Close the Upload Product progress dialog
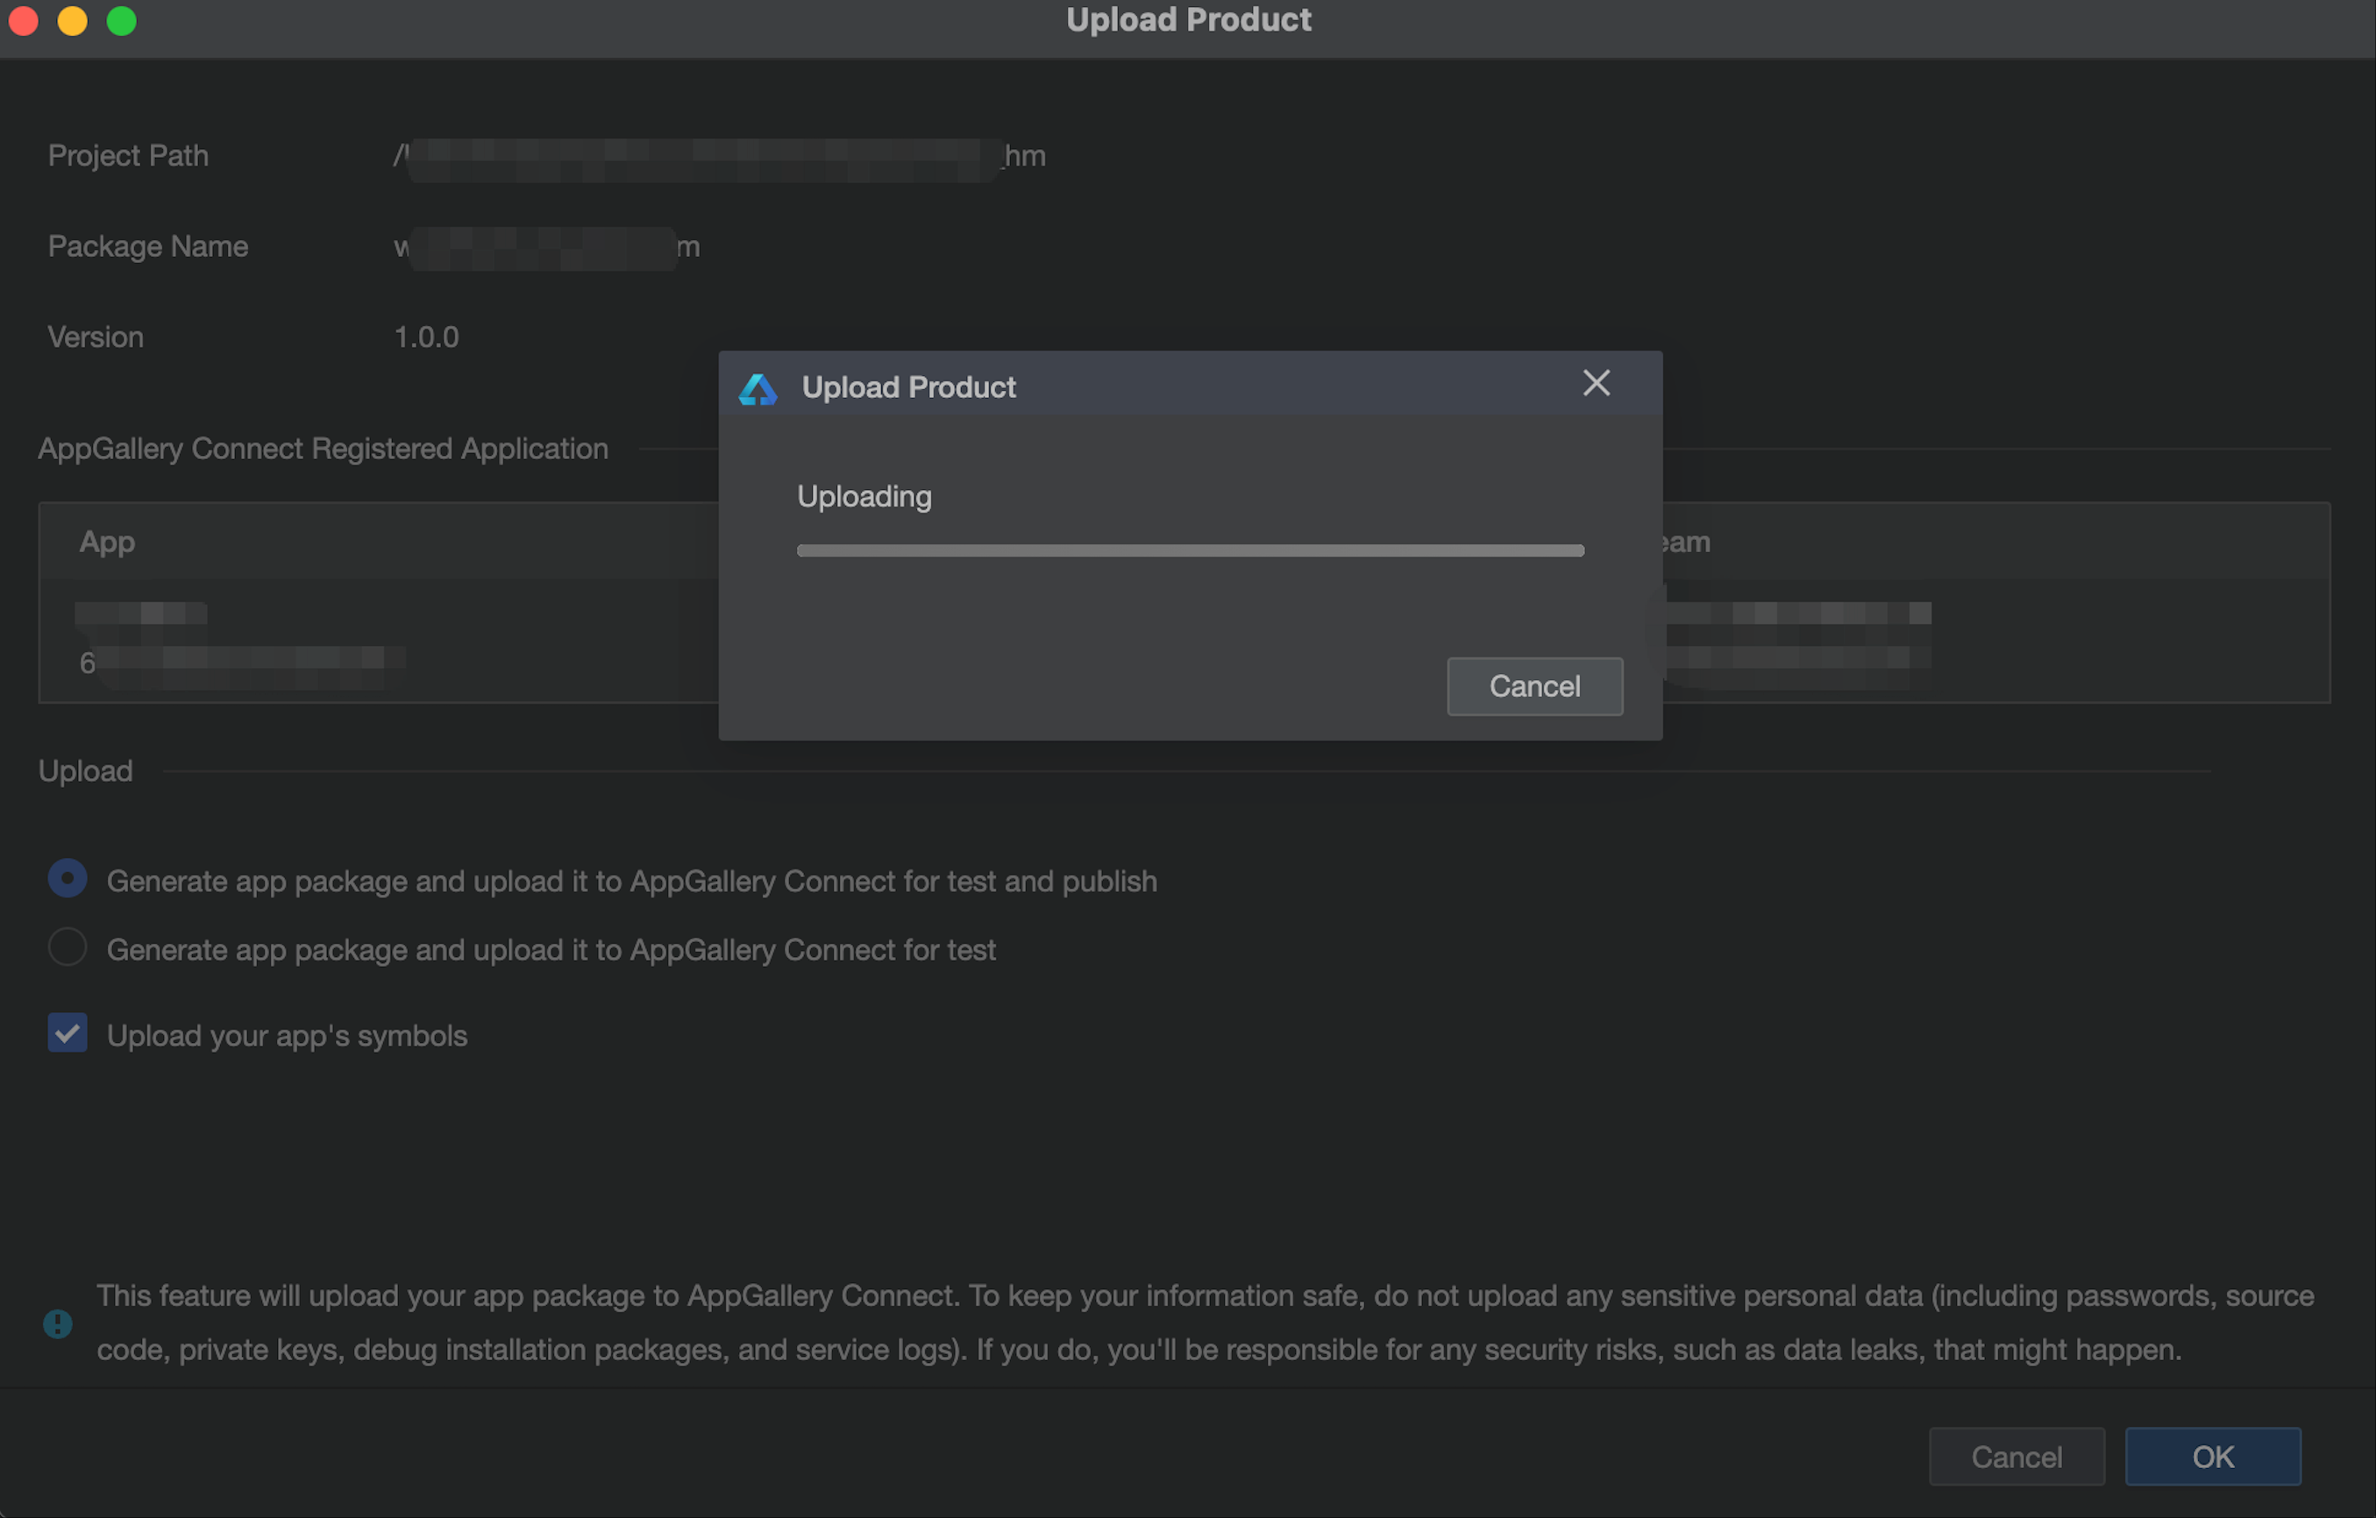 click(x=1596, y=383)
